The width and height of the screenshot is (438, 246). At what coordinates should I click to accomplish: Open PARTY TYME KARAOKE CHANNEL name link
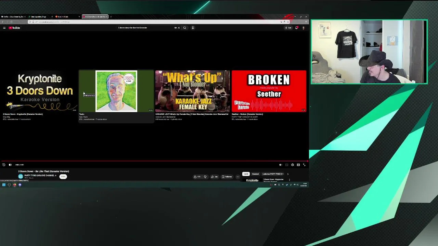click(x=39, y=175)
